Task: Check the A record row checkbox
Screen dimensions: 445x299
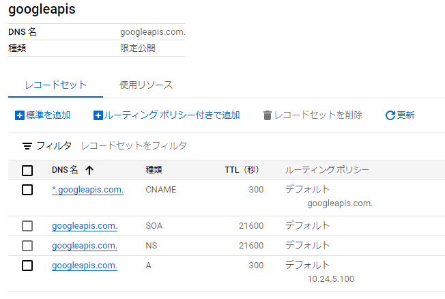Action: click(x=27, y=265)
